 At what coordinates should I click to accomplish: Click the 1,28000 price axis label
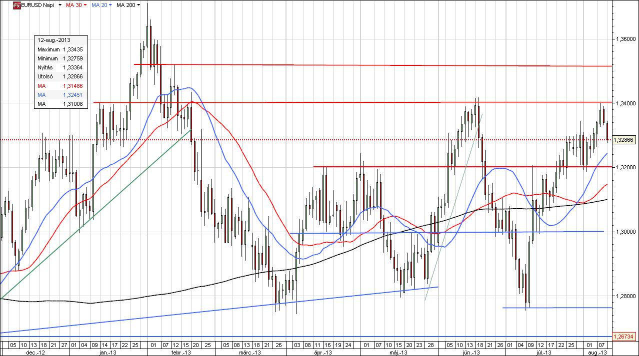pyautogui.click(x=626, y=296)
